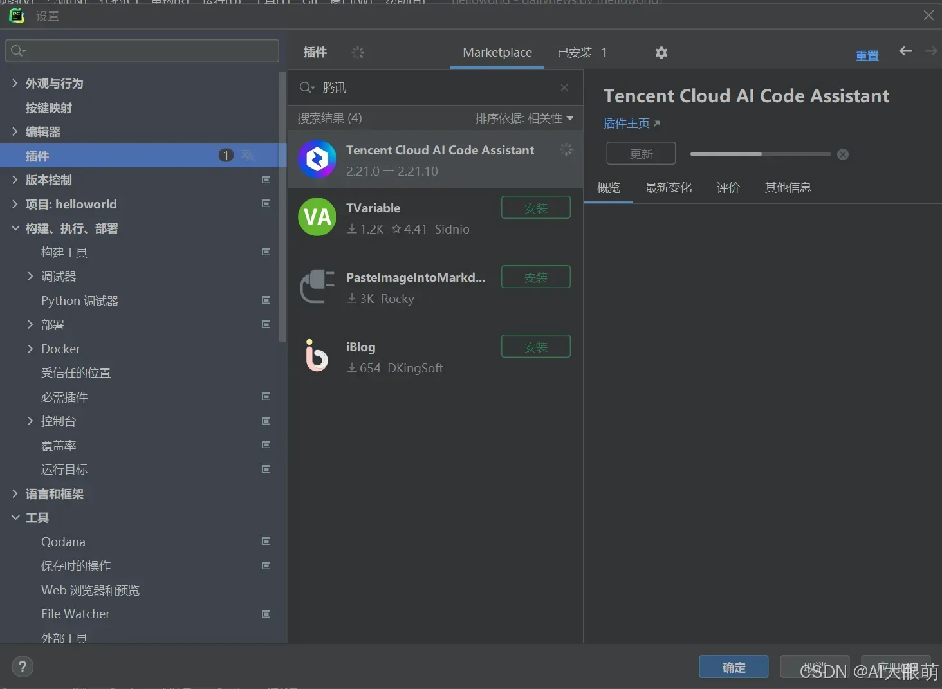Click the settings tree vertical scrollbar
The image size is (942, 689).
pos(282,207)
